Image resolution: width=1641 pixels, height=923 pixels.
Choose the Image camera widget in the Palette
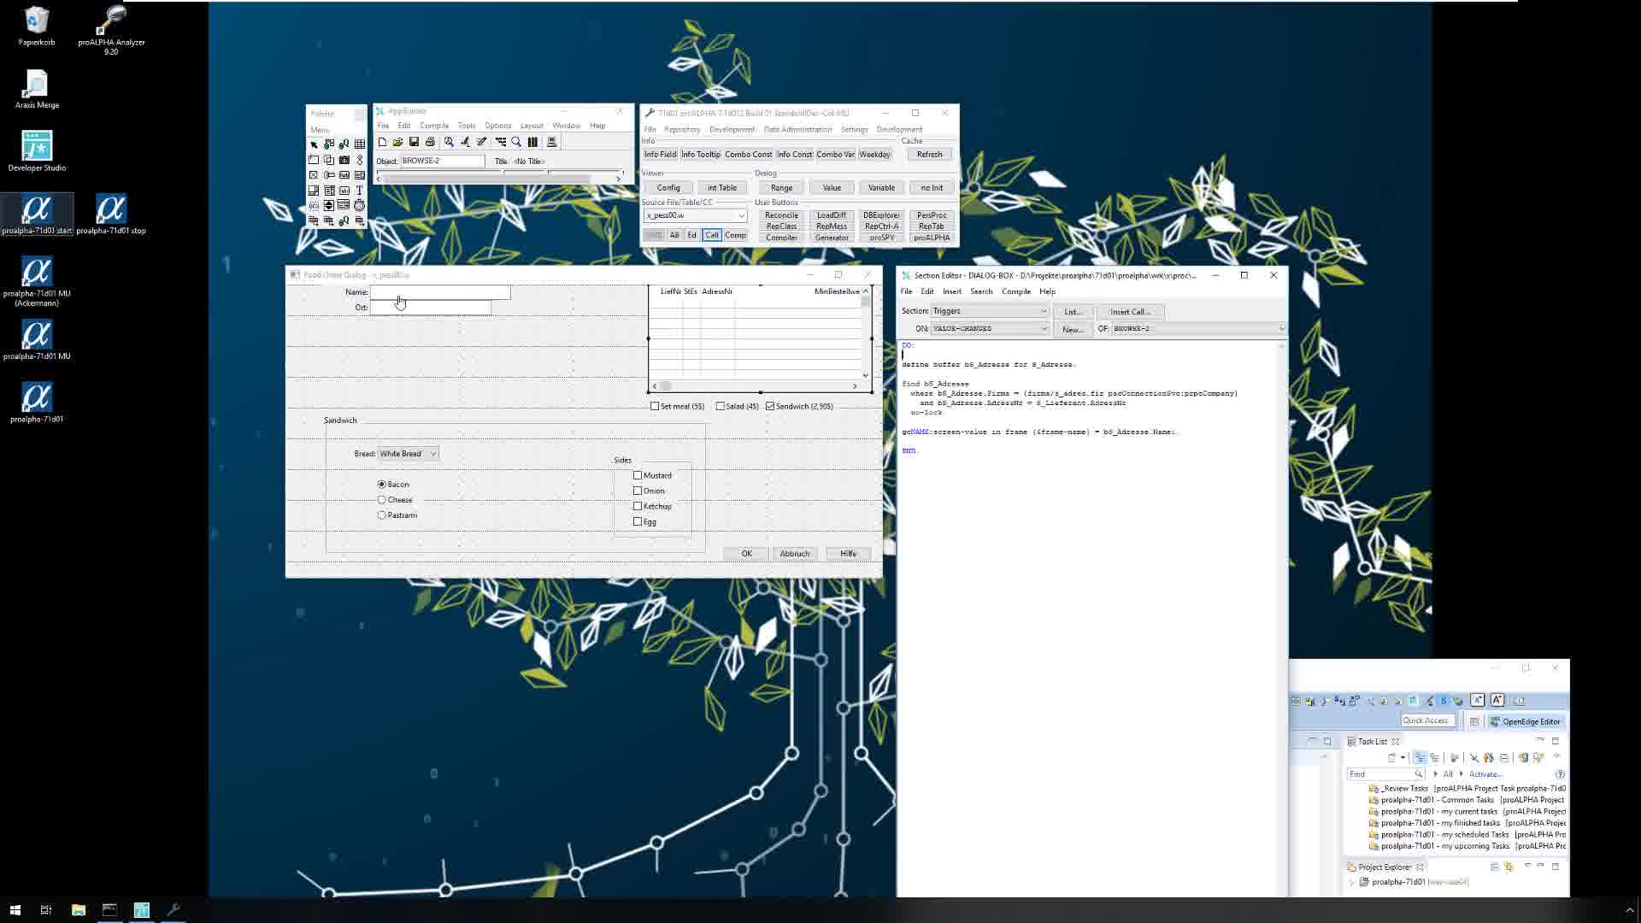click(344, 160)
